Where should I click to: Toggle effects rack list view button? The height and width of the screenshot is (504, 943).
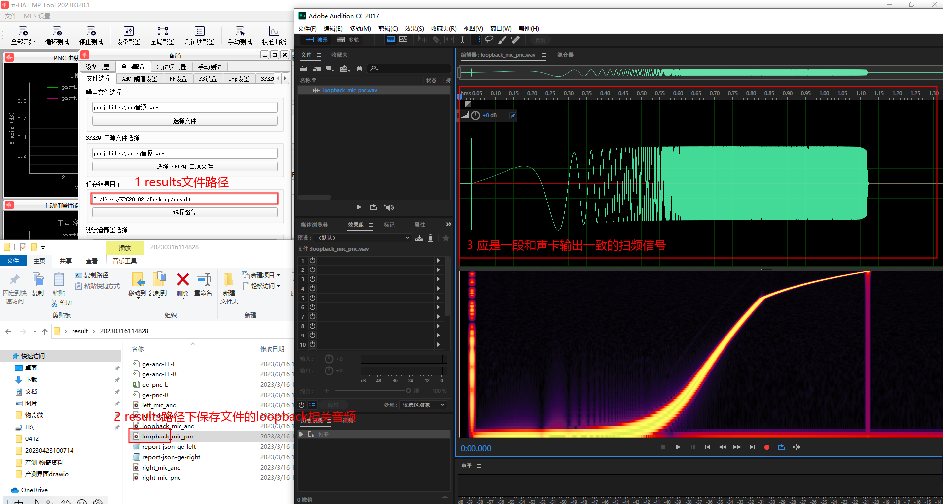[x=312, y=405]
